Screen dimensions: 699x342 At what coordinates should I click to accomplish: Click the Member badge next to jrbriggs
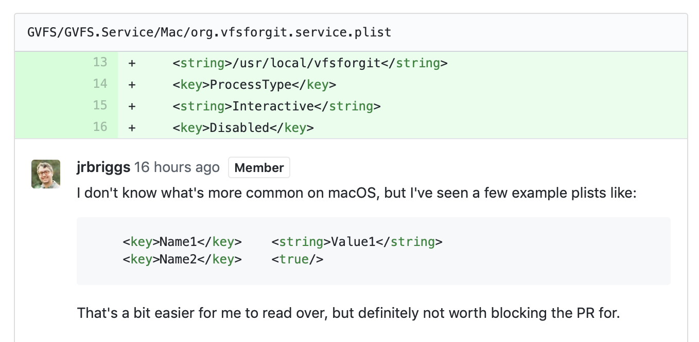pyautogui.click(x=259, y=167)
